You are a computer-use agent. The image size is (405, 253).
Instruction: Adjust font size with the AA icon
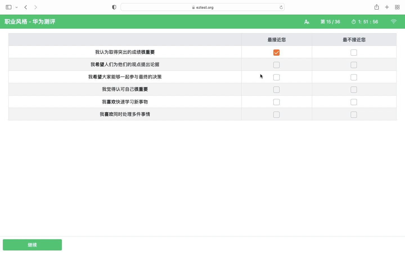click(x=307, y=22)
